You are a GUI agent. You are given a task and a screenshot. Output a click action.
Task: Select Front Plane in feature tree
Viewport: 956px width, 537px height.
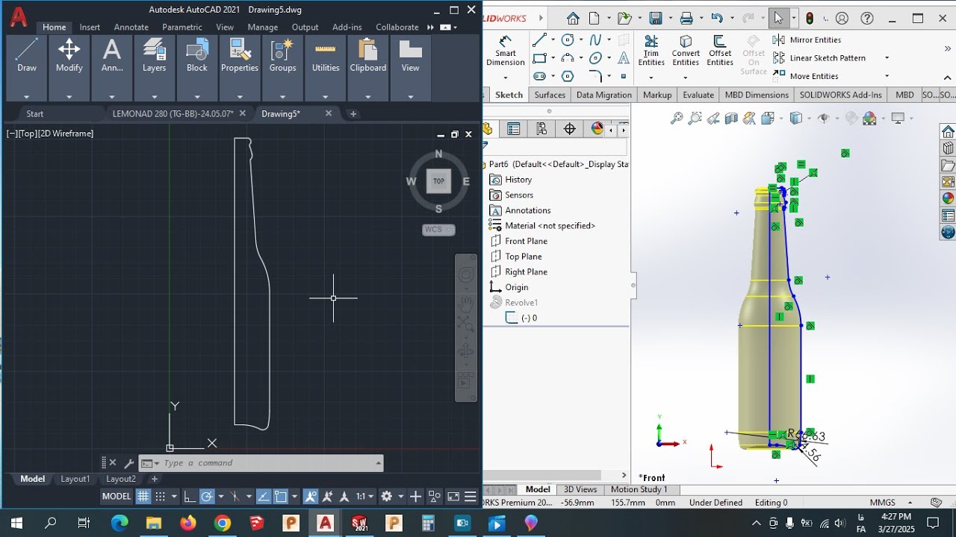click(x=526, y=241)
